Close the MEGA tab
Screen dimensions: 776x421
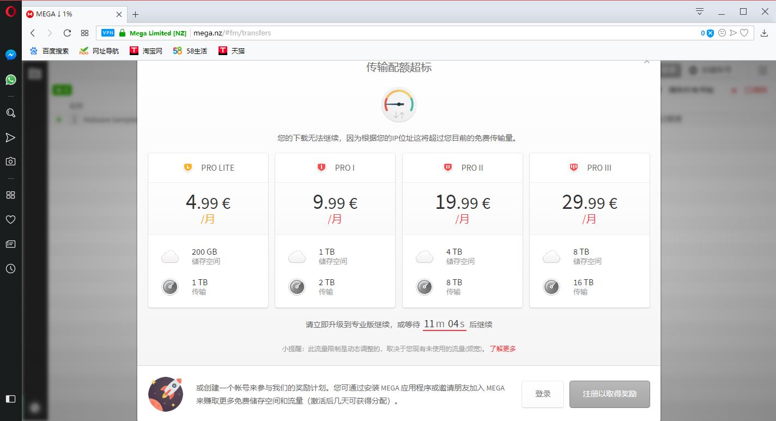click(x=119, y=14)
